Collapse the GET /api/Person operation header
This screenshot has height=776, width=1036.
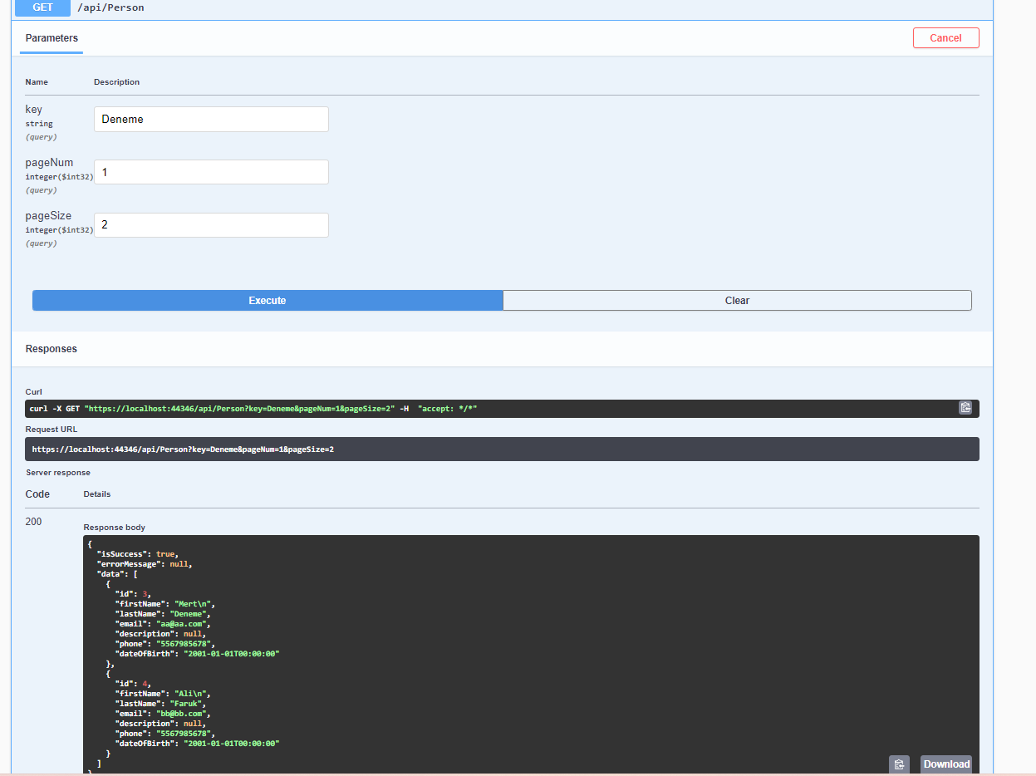pyautogui.click(x=502, y=7)
